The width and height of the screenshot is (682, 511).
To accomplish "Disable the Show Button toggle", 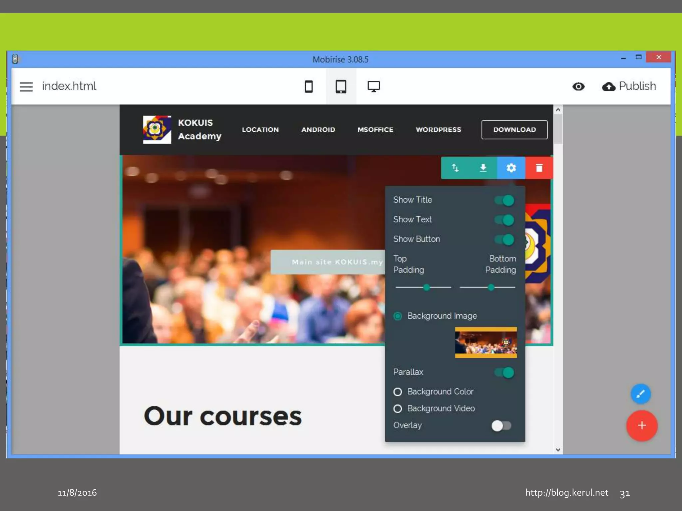I will 505,240.
